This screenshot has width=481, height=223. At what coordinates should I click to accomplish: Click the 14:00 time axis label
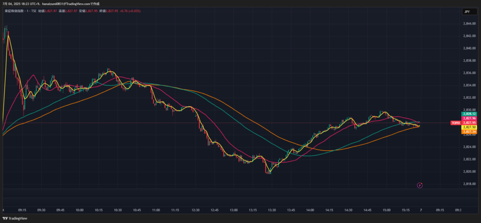point(310,210)
